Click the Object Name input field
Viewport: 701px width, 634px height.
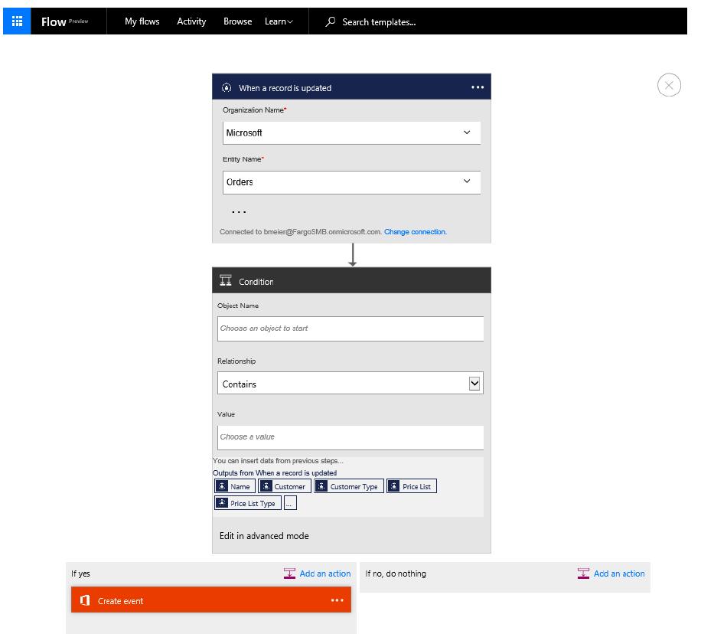(350, 328)
